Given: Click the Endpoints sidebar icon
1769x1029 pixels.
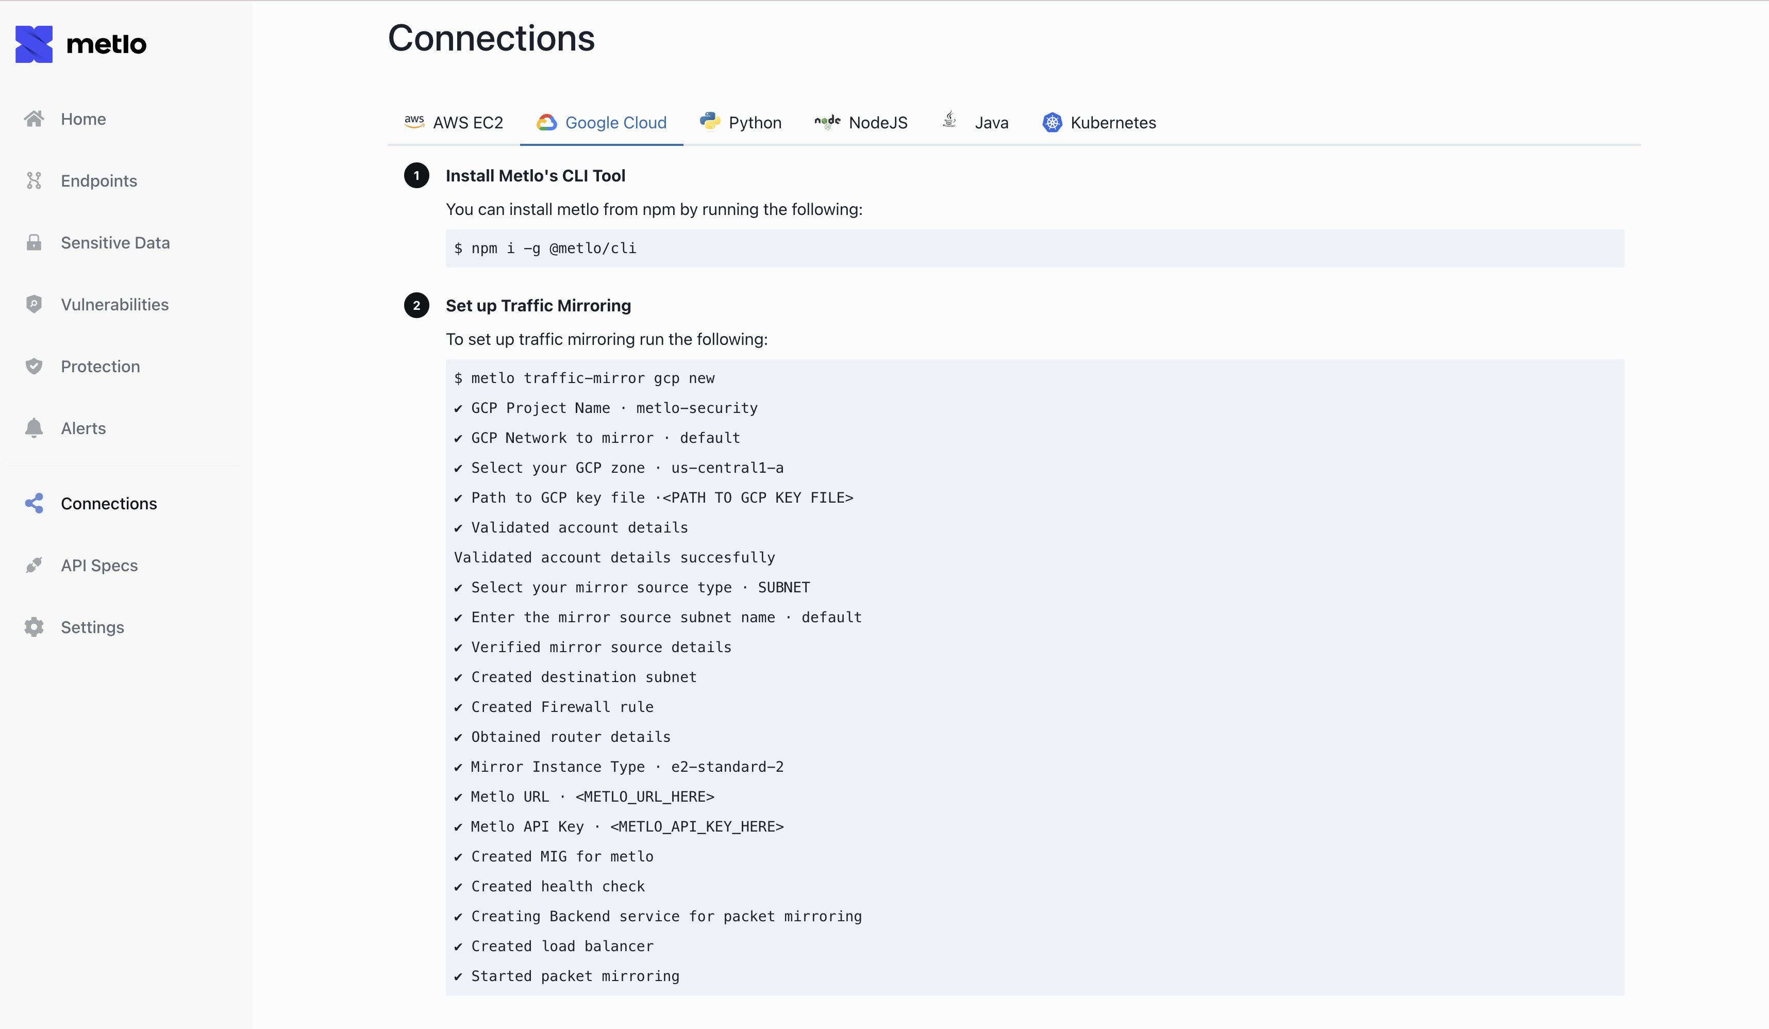Looking at the screenshot, I should tap(34, 180).
